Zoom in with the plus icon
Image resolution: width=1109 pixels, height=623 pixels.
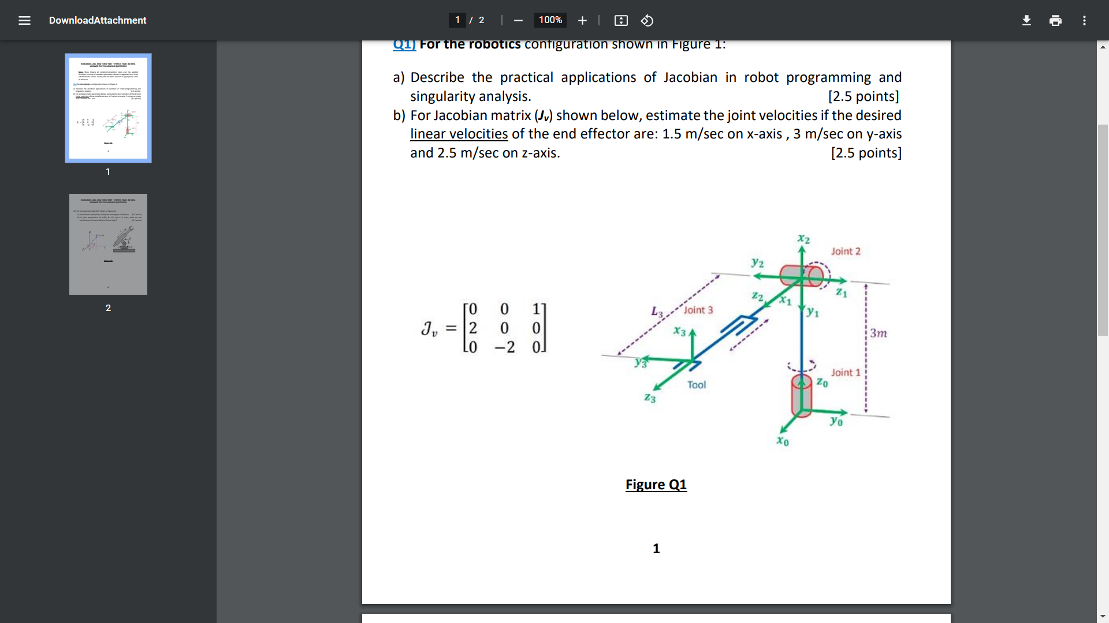582,20
